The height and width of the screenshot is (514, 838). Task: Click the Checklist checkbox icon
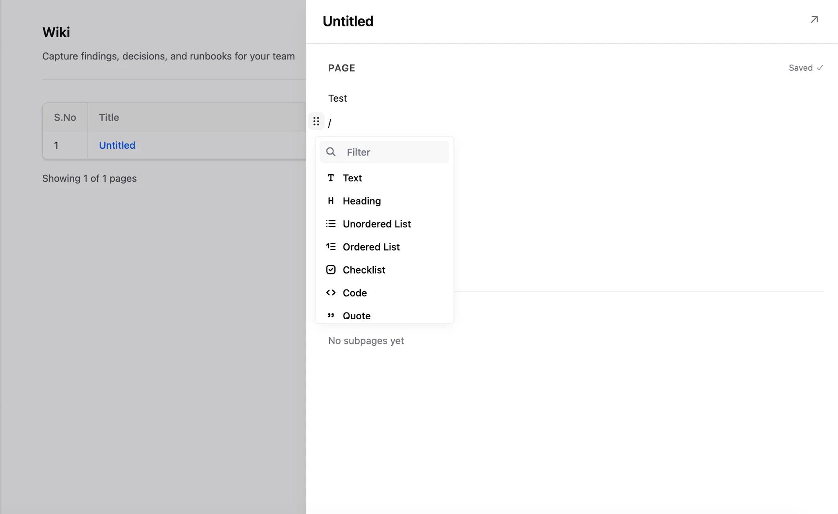(331, 270)
